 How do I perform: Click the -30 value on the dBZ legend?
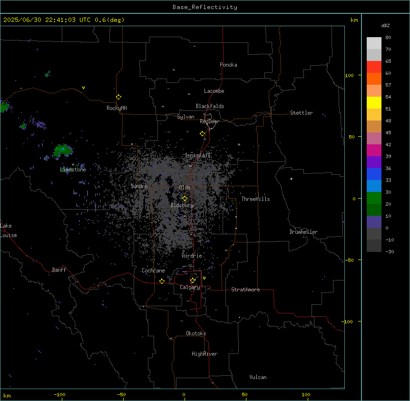coord(390,252)
